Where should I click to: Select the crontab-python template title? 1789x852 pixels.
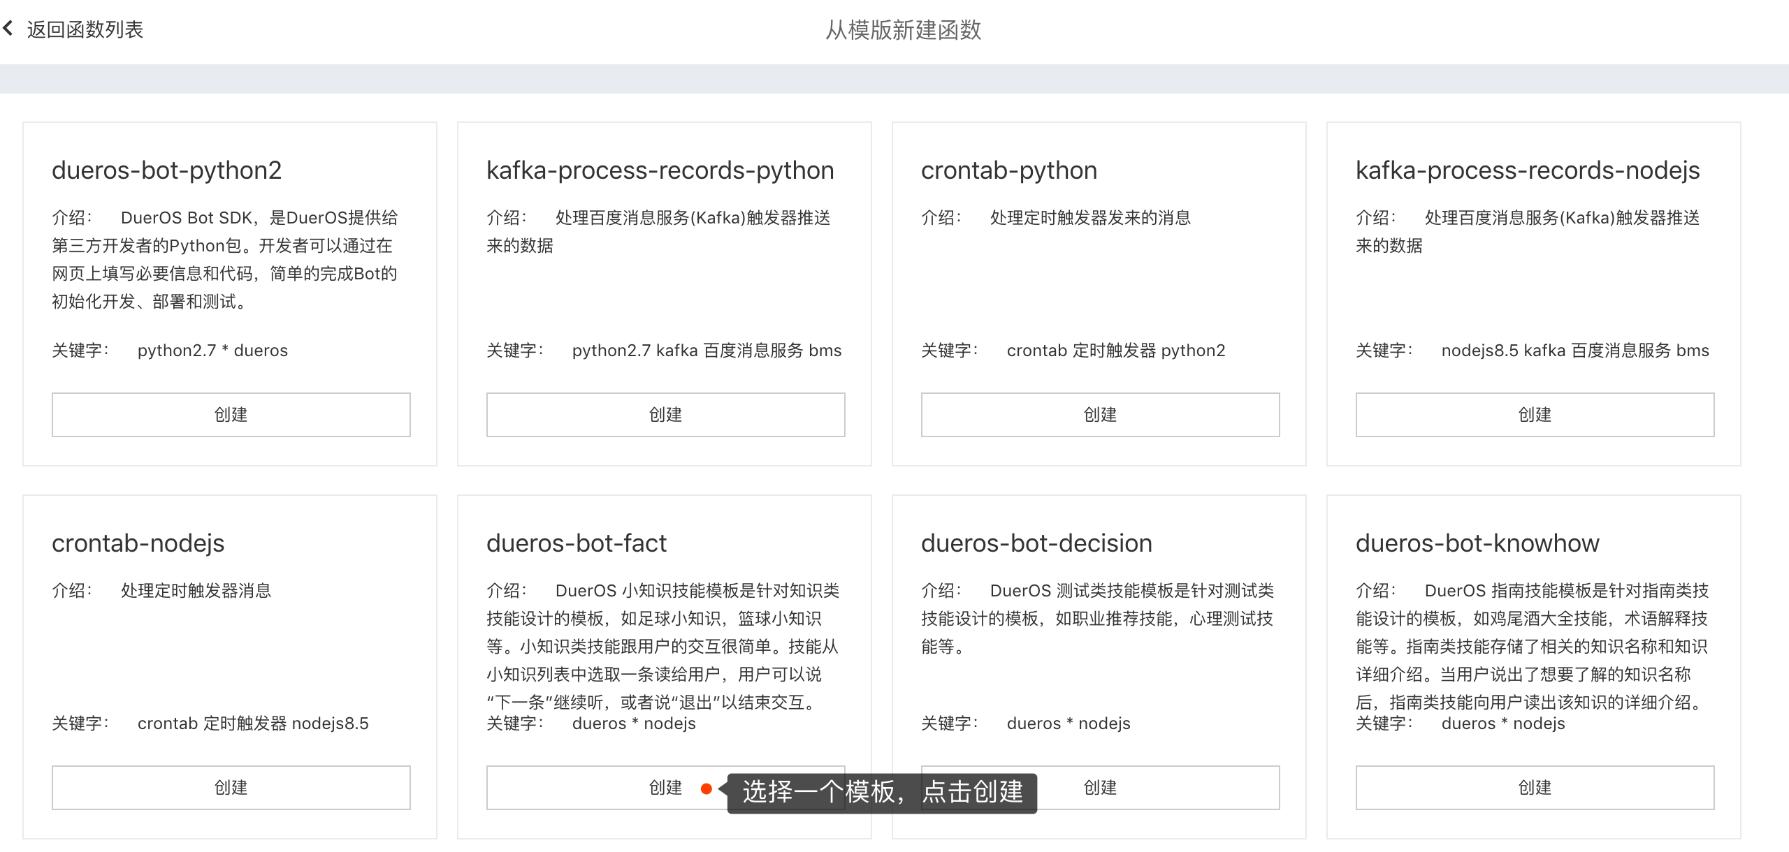tap(1009, 170)
